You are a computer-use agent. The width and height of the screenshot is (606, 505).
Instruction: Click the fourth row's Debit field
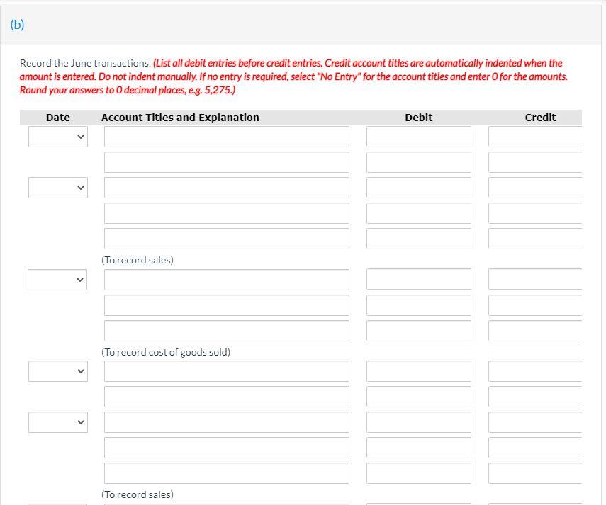[419, 213]
